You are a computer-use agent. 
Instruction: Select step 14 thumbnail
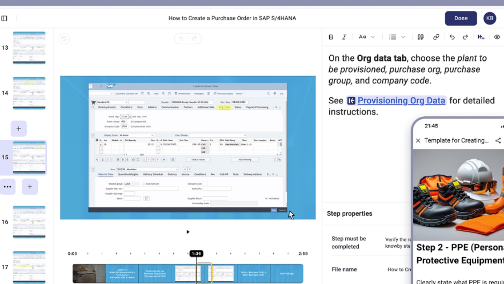coord(29,93)
